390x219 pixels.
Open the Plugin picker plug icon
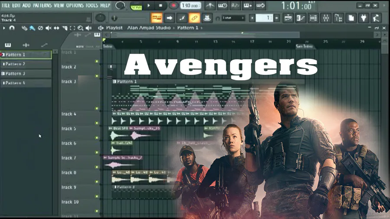pyautogui.click(x=364, y=18)
